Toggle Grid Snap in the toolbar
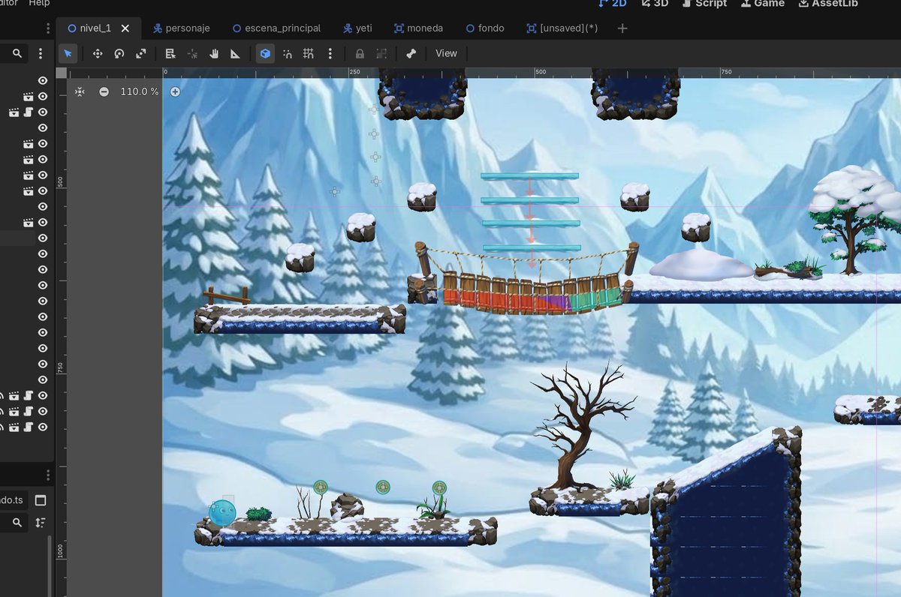 309,53
